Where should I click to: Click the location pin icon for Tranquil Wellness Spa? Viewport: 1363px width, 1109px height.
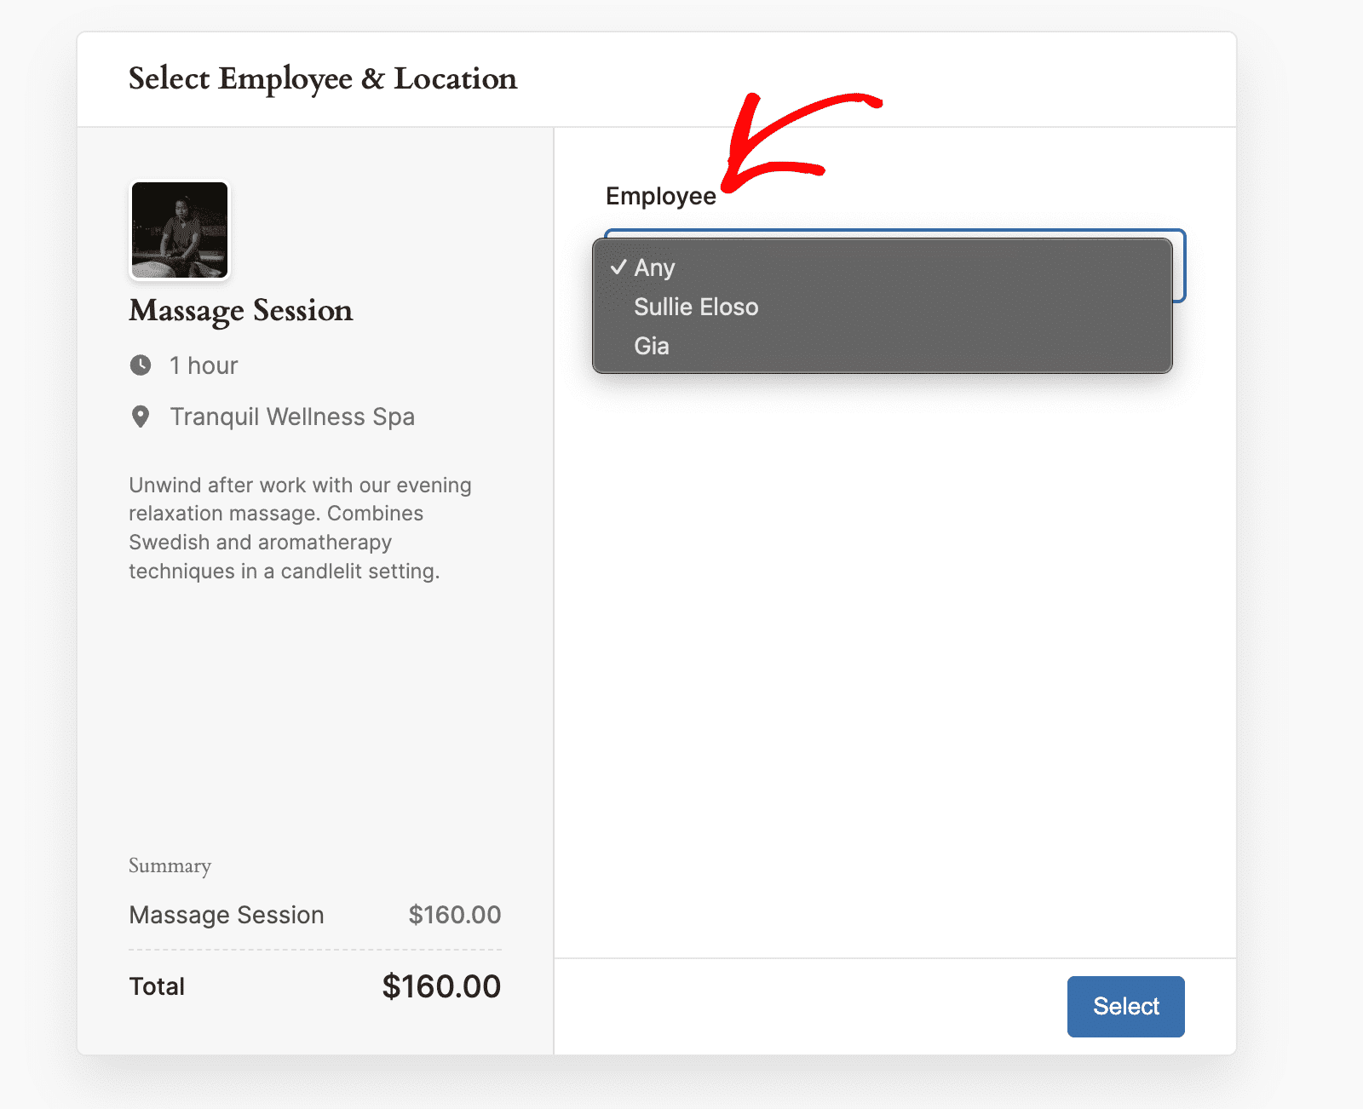[141, 417]
